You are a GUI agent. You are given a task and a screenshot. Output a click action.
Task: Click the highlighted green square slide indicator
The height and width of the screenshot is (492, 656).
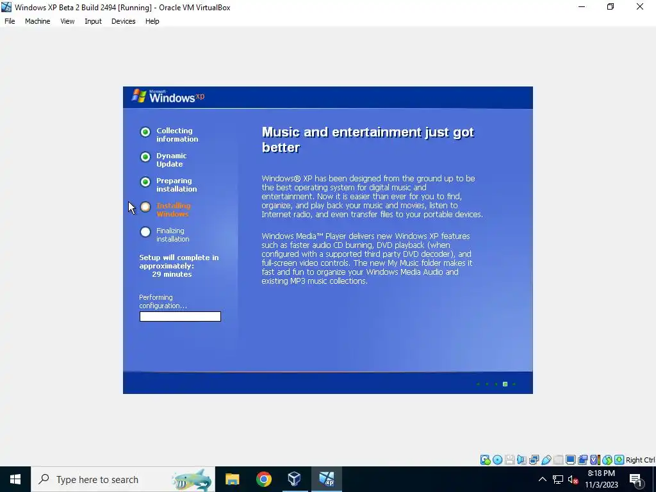[x=505, y=384]
